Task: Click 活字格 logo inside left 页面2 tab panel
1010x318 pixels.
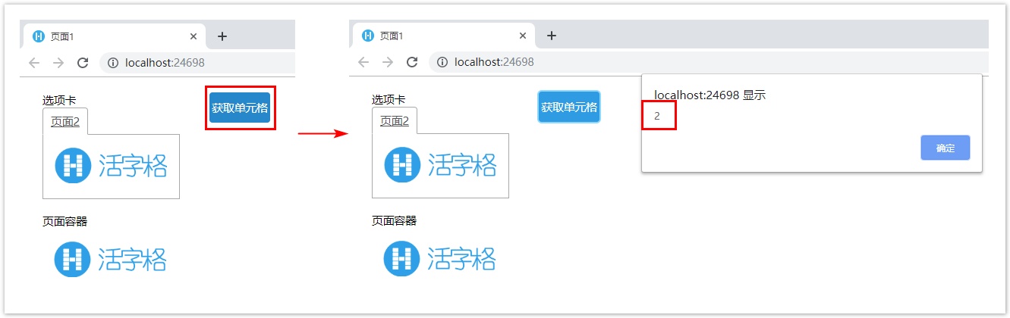Action: click(111, 166)
